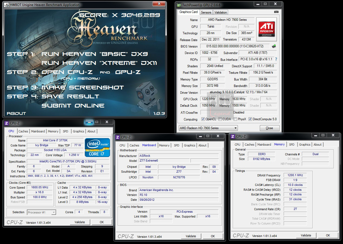Open SPD tab in the CPU-Z CPU window
Viewport: 343px width, 244px height.
click(x=66, y=131)
